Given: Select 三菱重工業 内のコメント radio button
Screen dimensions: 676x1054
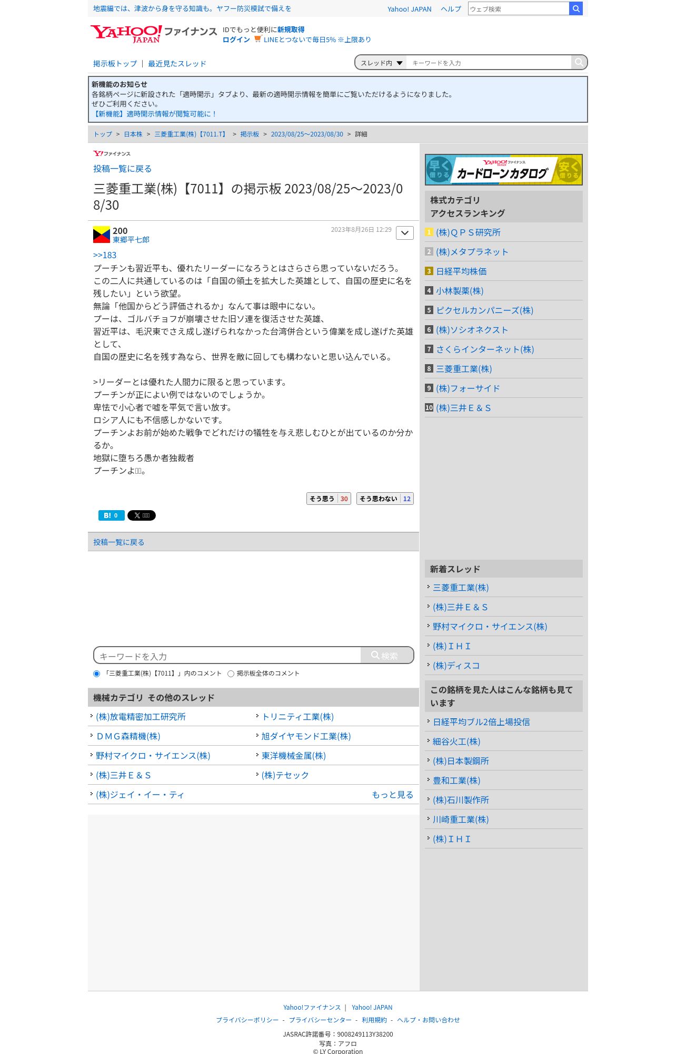Looking at the screenshot, I should click(x=96, y=674).
